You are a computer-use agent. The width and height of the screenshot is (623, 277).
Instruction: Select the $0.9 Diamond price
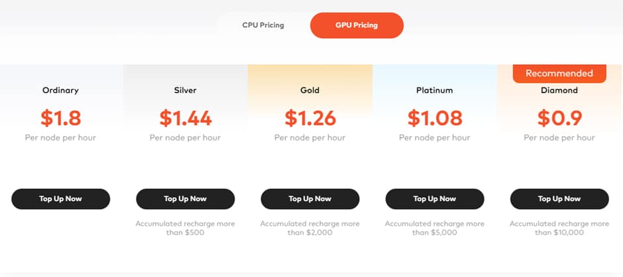click(559, 118)
